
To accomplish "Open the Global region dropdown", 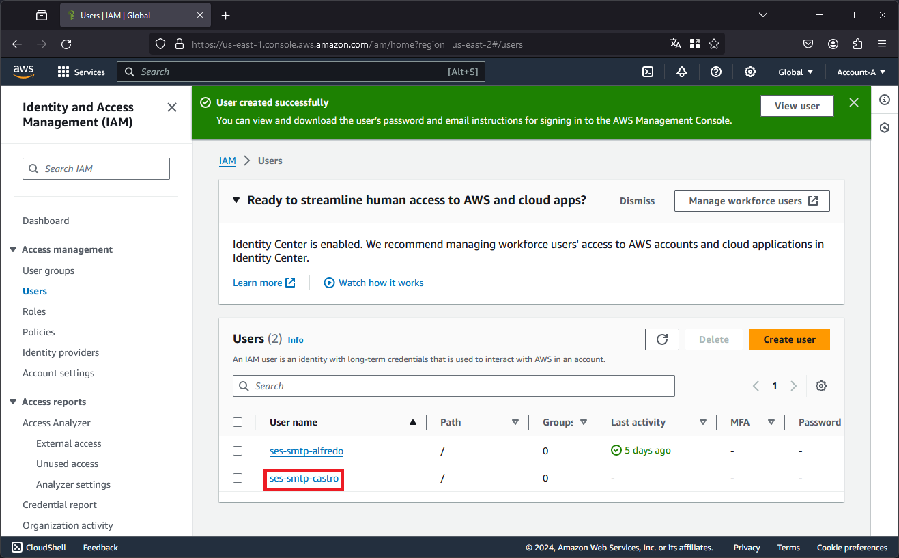I will click(796, 72).
